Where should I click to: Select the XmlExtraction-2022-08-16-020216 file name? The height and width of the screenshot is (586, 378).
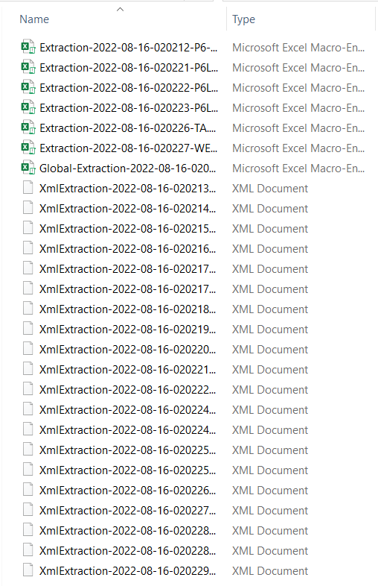coord(128,249)
